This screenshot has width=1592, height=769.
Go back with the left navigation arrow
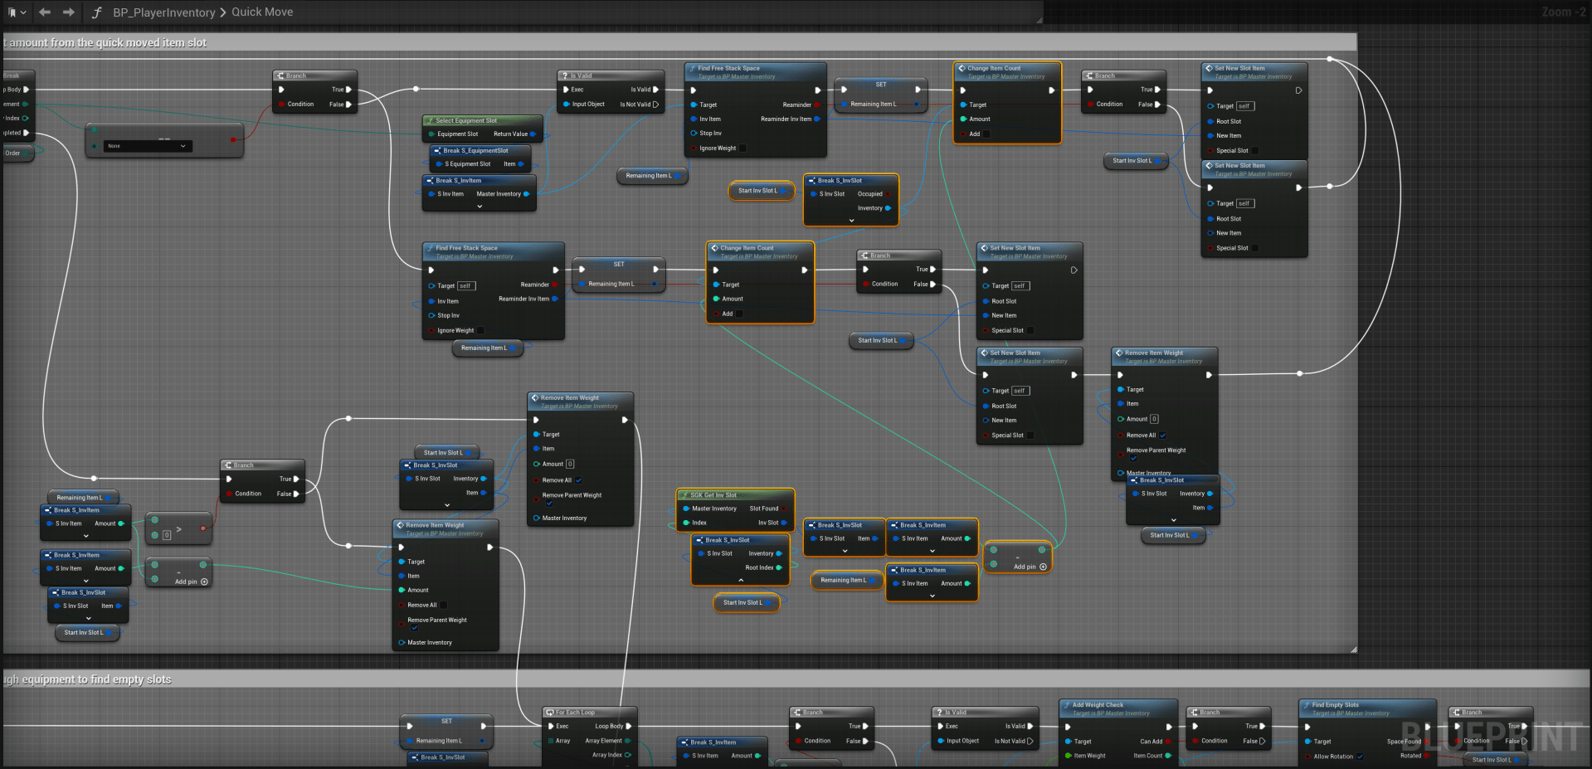(x=45, y=12)
